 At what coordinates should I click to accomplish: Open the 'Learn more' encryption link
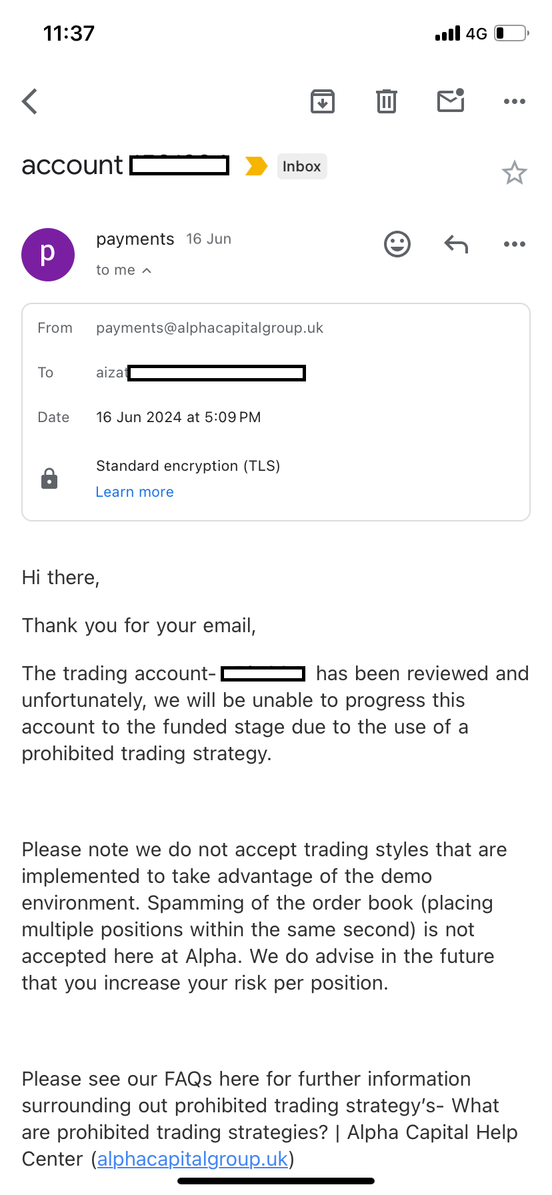click(135, 492)
